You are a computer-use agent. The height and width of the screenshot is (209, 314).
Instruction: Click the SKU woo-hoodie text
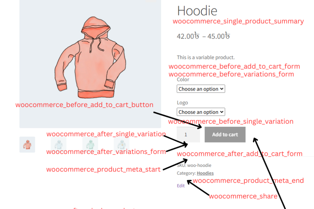pyautogui.click(x=194, y=165)
